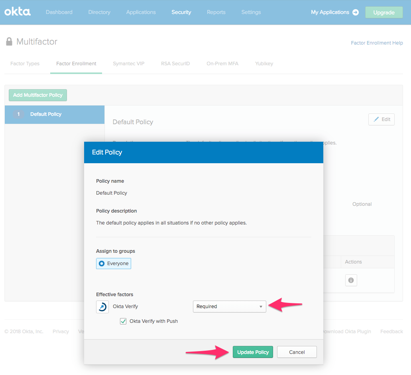Click the Multifactor lock icon
Screen dimensions: 411x375
9,42
